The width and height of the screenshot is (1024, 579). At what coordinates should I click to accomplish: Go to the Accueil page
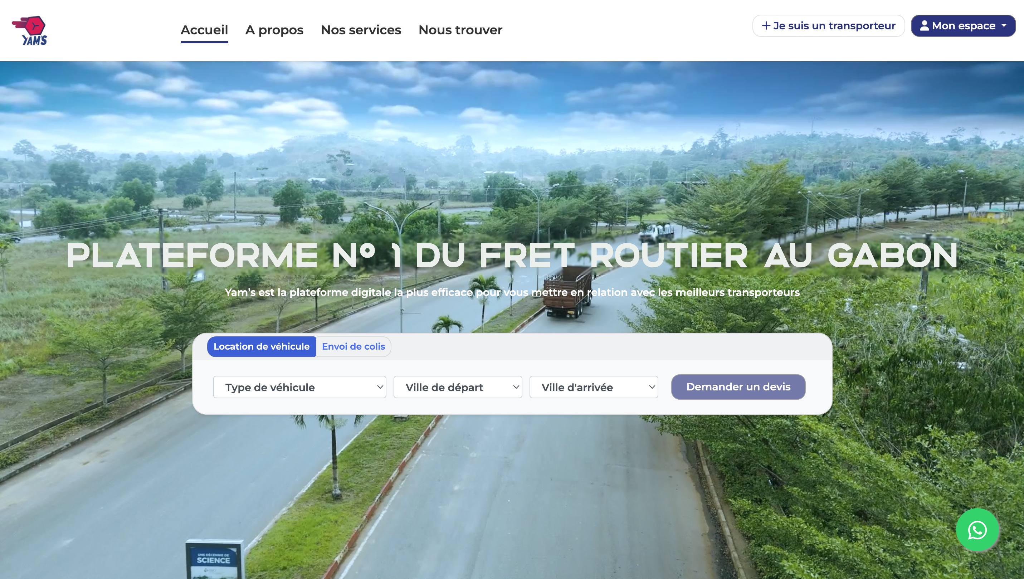pyautogui.click(x=204, y=30)
